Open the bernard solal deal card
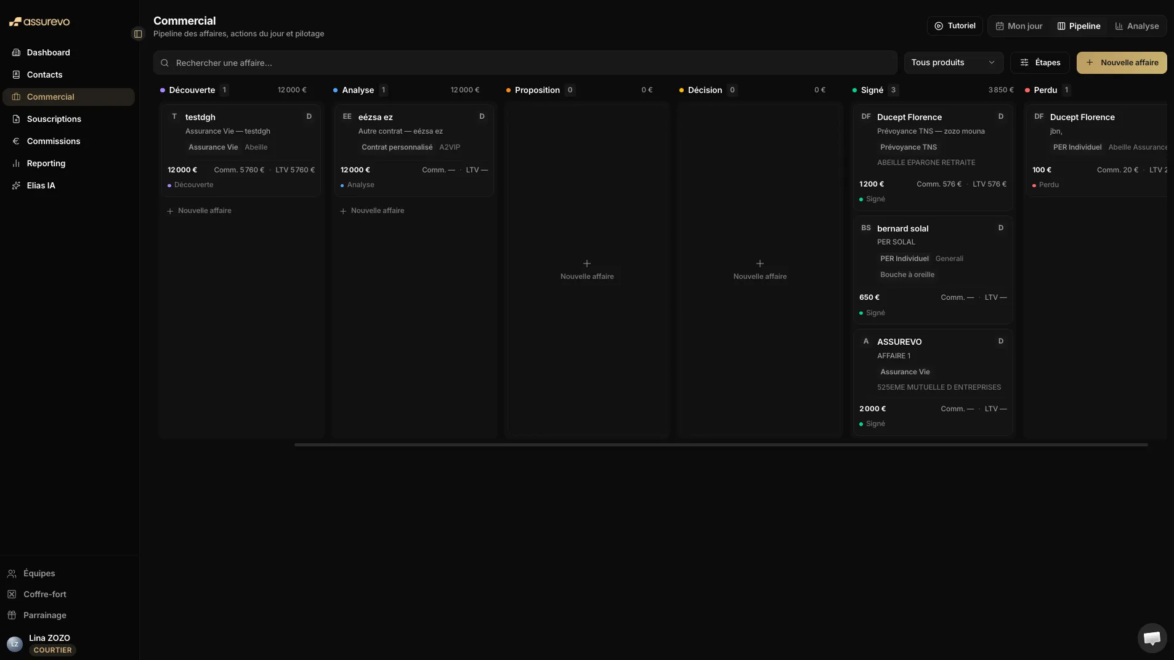1174x660 pixels. pos(933,270)
